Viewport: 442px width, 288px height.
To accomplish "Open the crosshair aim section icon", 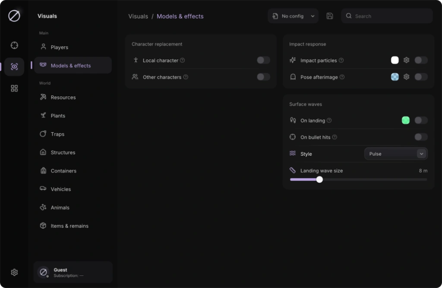I will click(x=14, y=45).
